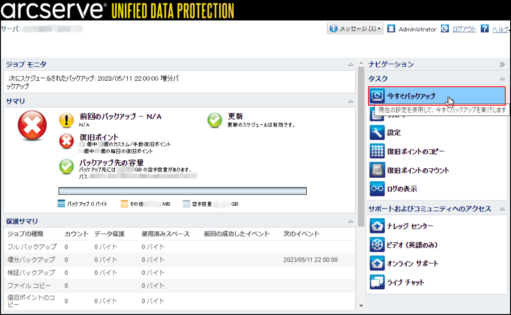Select the フル バックアップ row
The width and height of the screenshot is (511, 315).
[x=179, y=247]
